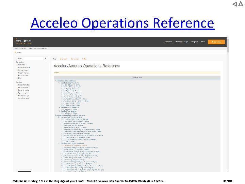Open contents entry 1.1 Standard String Operations
This screenshot has width=245, height=184.
tap(69, 83)
